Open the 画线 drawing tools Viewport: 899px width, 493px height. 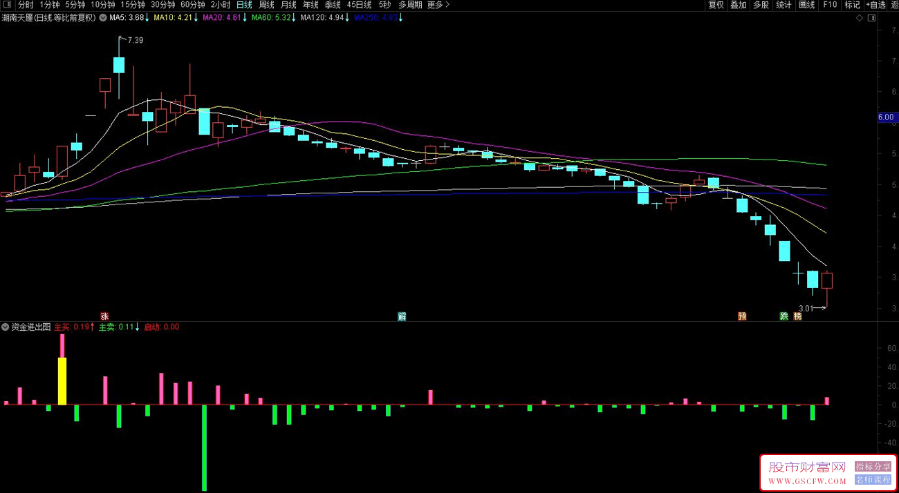tap(806, 5)
